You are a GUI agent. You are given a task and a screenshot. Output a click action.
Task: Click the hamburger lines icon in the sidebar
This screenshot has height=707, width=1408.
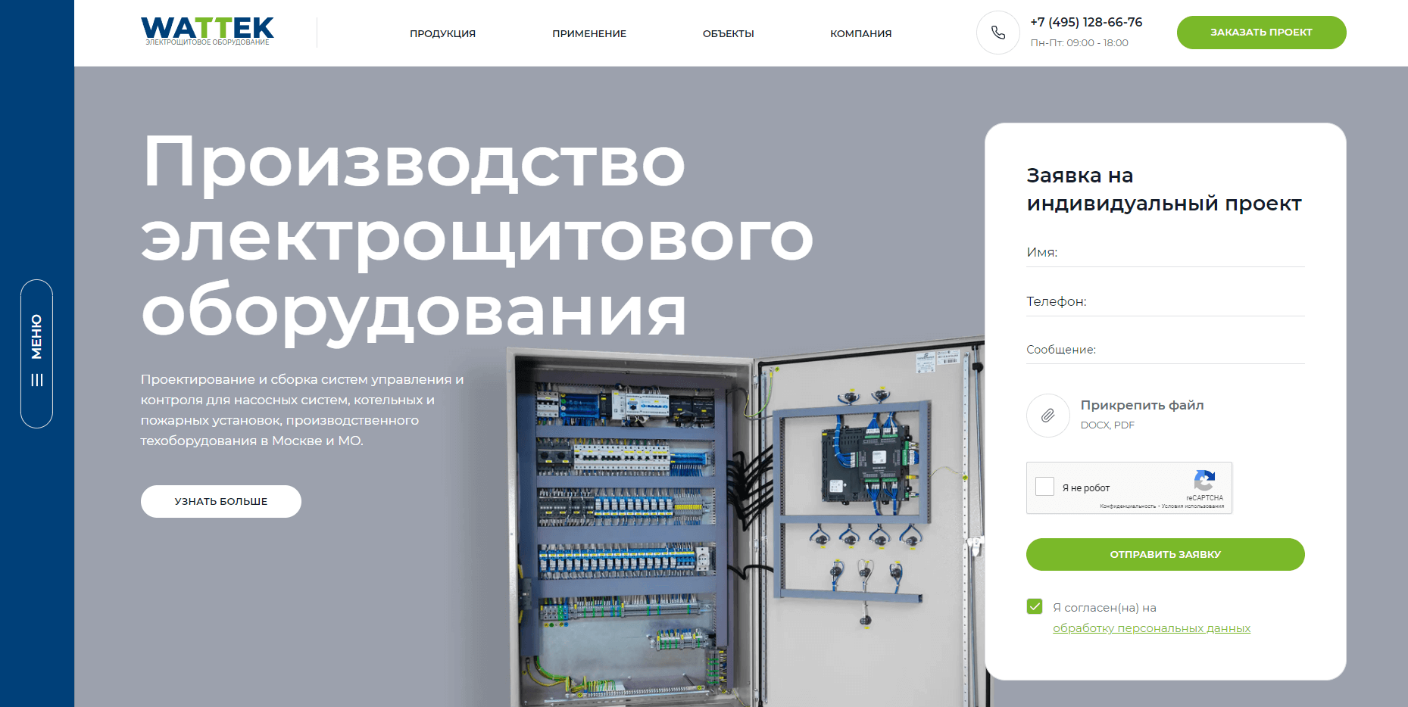tap(36, 380)
